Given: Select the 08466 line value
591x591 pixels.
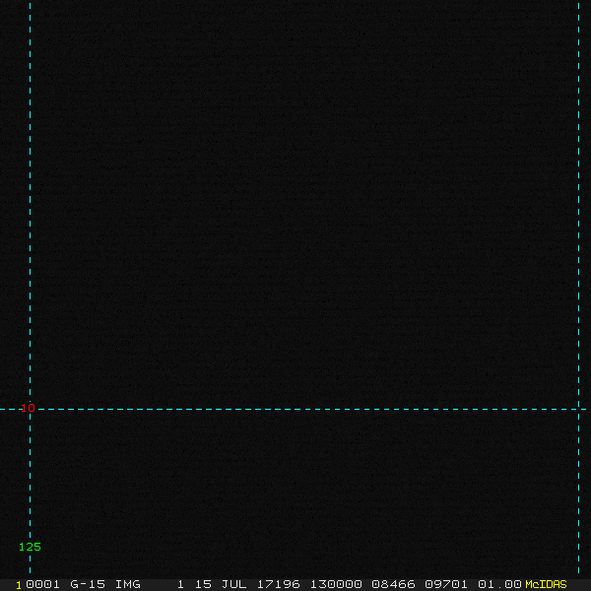Looking at the screenshot, I should (x=393, y=584).
